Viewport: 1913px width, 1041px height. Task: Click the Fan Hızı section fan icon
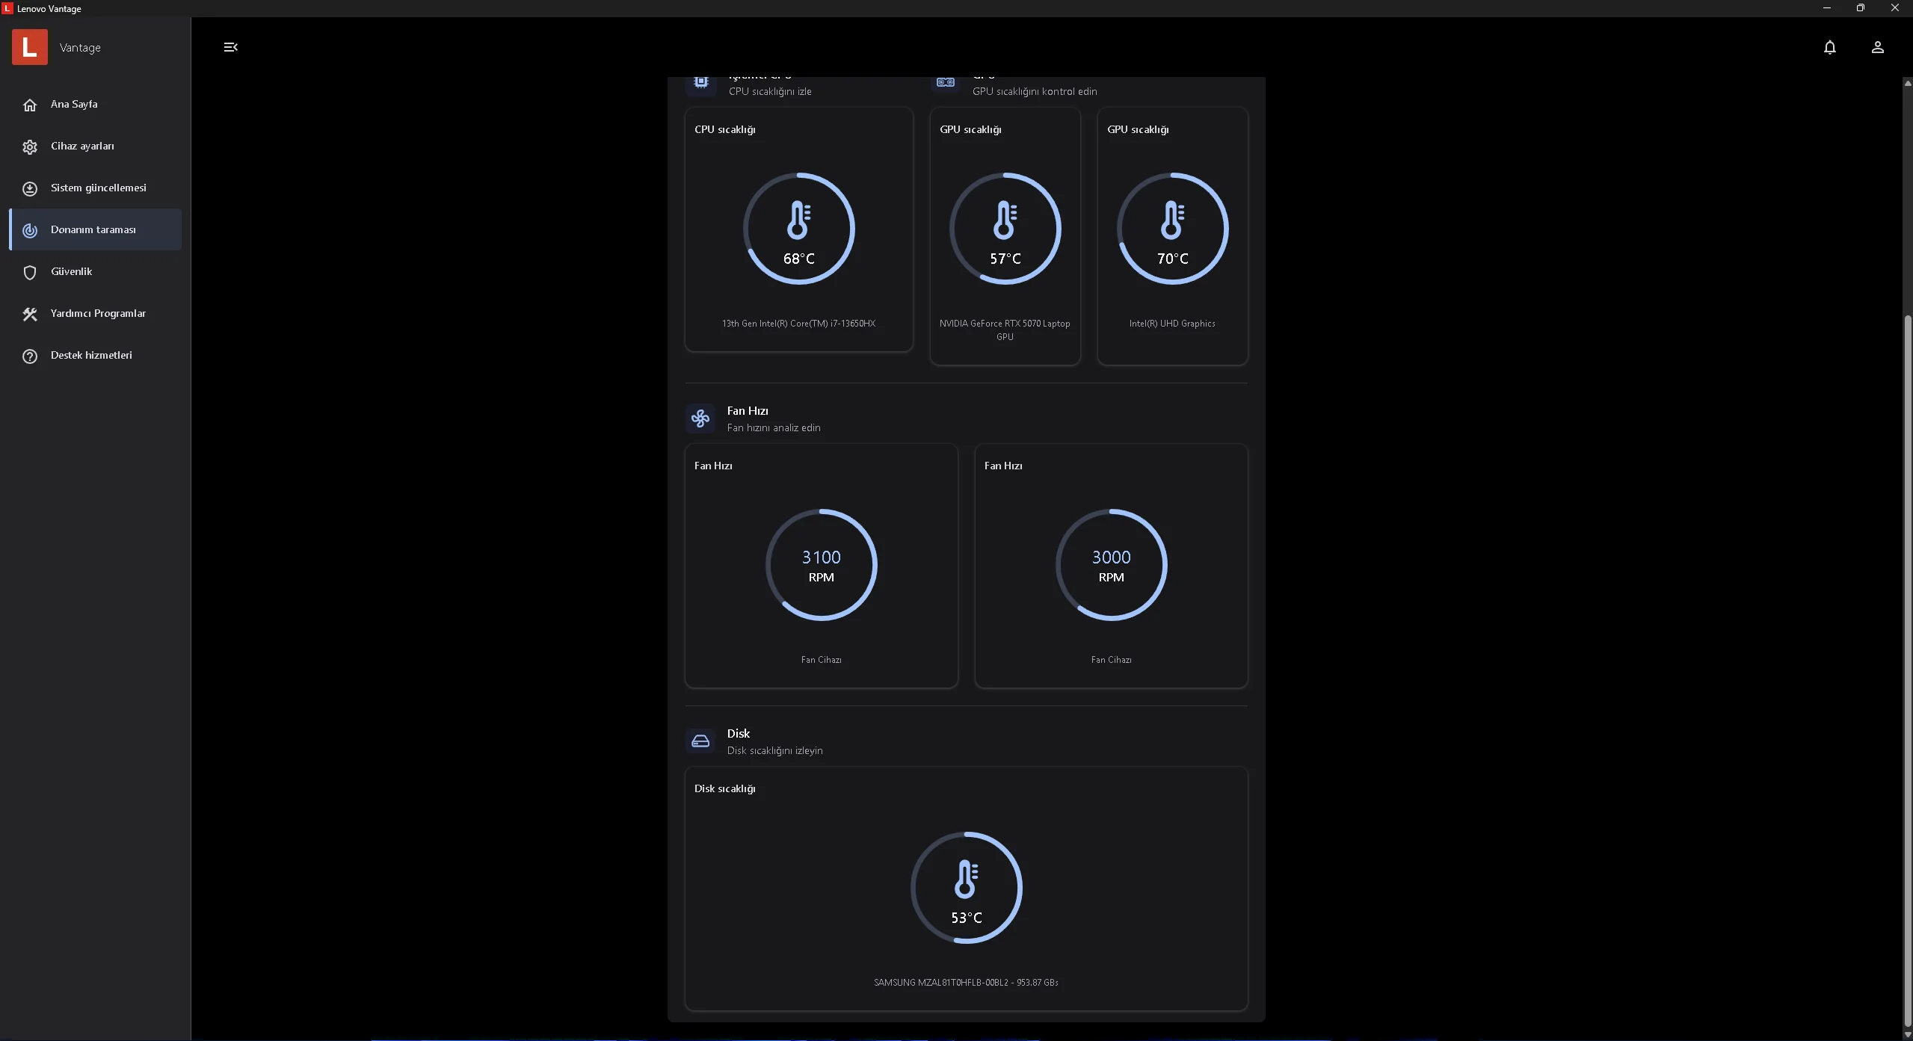coord(700,418)
